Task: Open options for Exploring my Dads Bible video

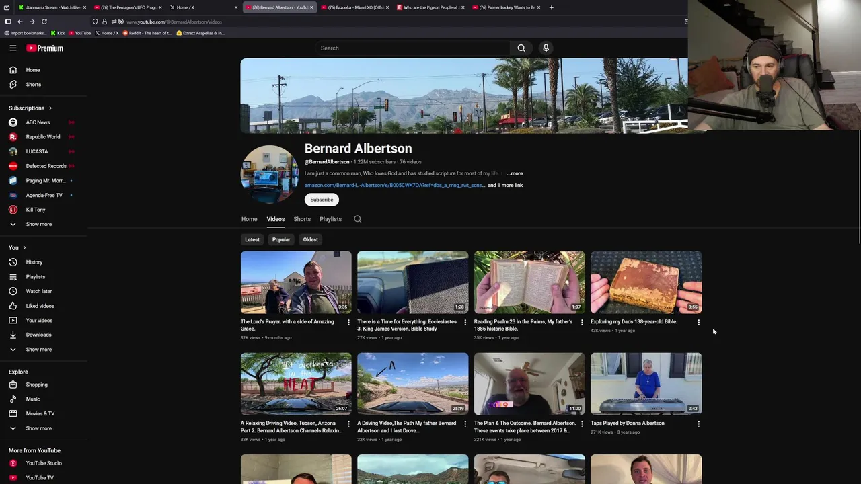Action: [698, 323]
